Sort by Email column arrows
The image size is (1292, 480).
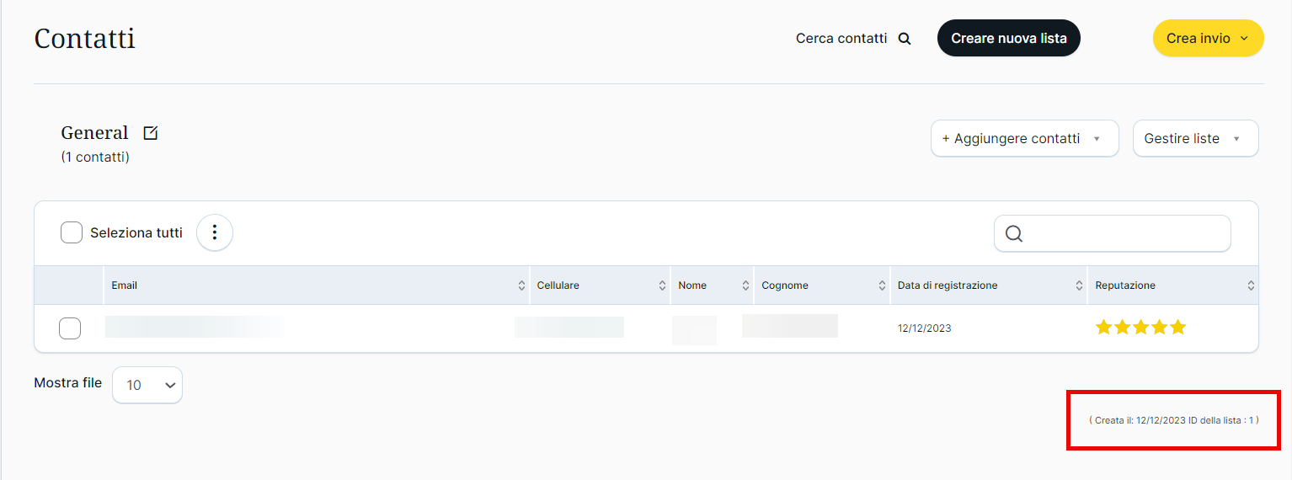[x=521, y=286]
